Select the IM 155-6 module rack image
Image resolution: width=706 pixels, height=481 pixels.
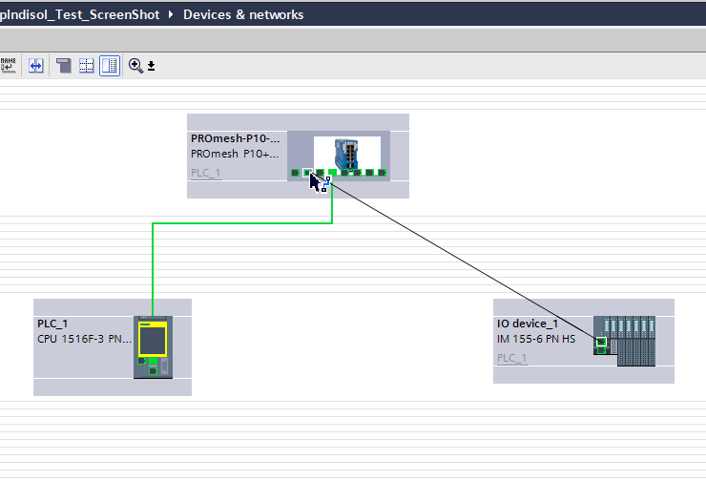pos(624,341)
